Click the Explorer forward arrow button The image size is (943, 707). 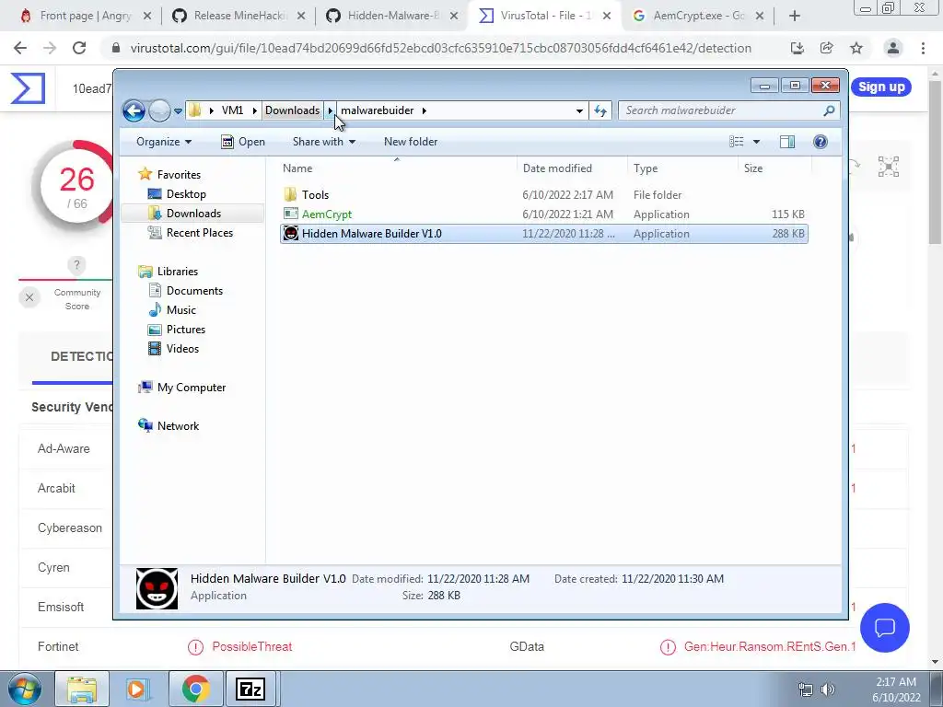[159, 110]
